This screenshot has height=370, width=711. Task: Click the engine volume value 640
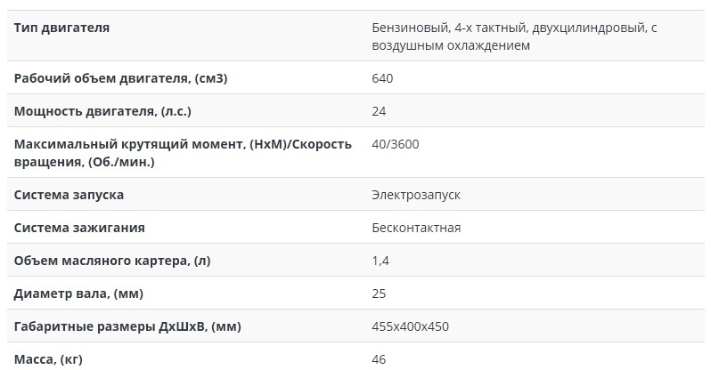point(382,78)
